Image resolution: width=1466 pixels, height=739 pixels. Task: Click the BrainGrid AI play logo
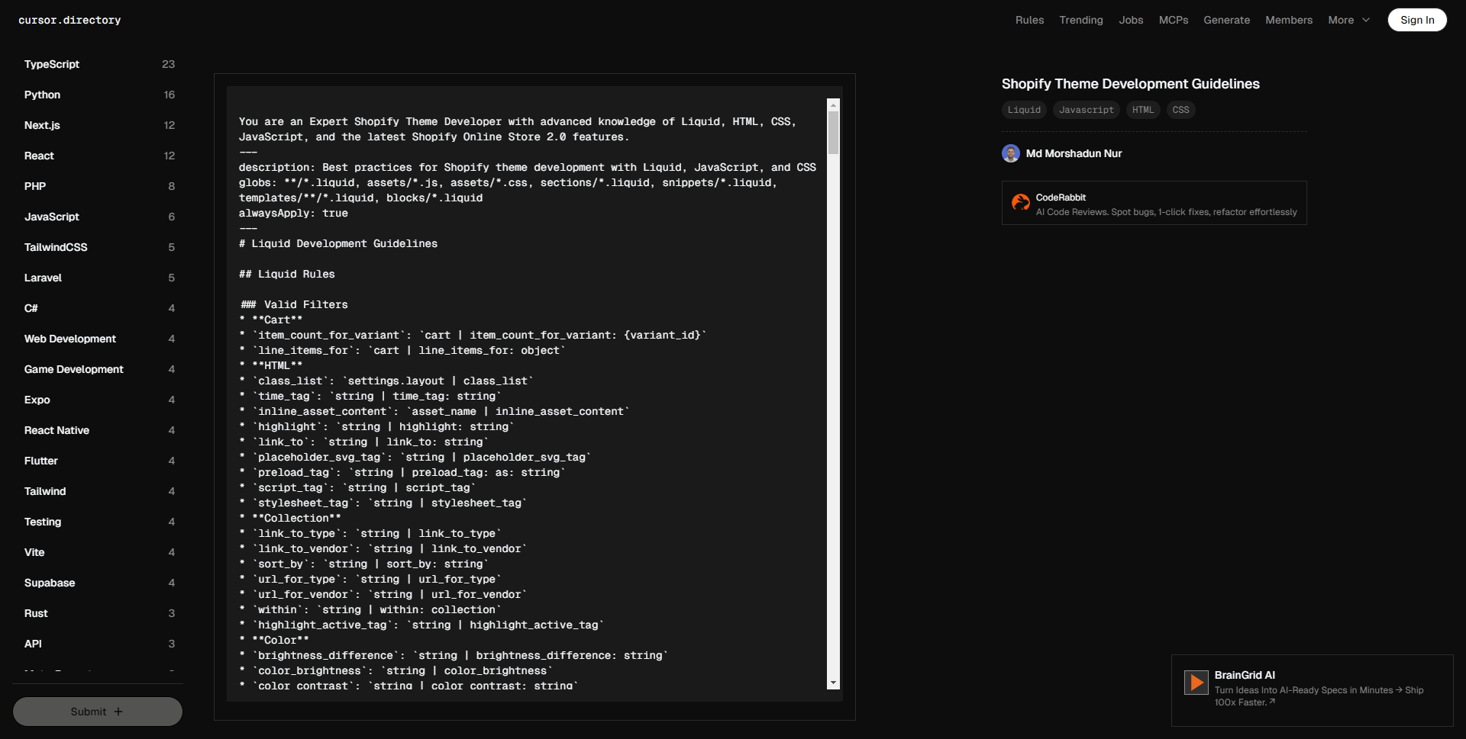click(1196, 682)
